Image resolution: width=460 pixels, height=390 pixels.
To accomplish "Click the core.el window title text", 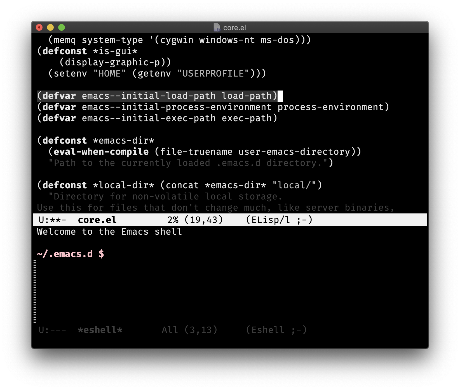I will pyautogui.click(x=234, y=28).
